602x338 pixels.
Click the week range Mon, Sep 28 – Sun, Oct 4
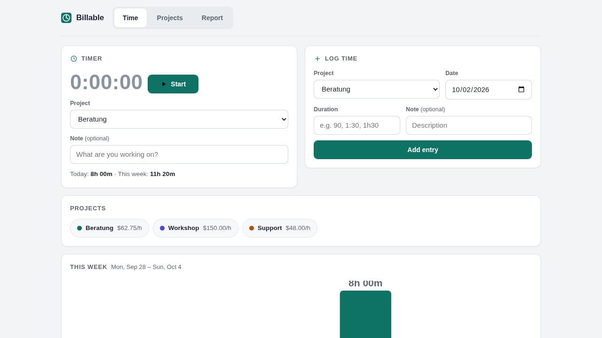146,267
